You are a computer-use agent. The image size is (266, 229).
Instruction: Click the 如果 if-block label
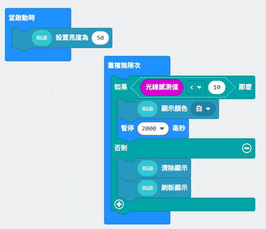(x=121, y=87)
